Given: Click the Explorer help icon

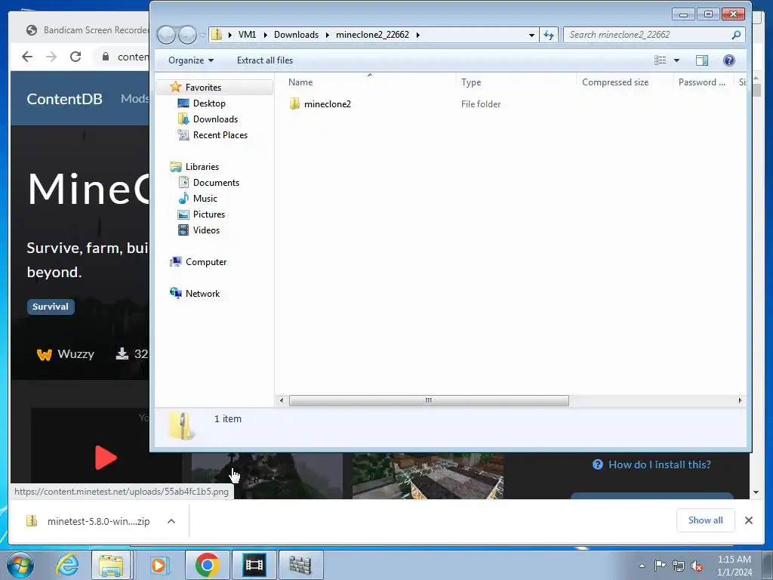Looking at the screenshot, I should pos(728,60).
